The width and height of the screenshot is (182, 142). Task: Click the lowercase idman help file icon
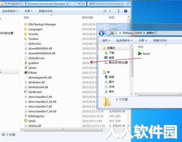tap(26, 68)
